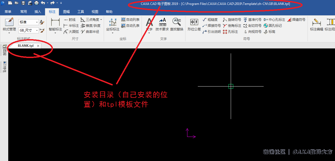Click the Redo arrow icon
Viewport: 335px width, 161px height.
52,3
